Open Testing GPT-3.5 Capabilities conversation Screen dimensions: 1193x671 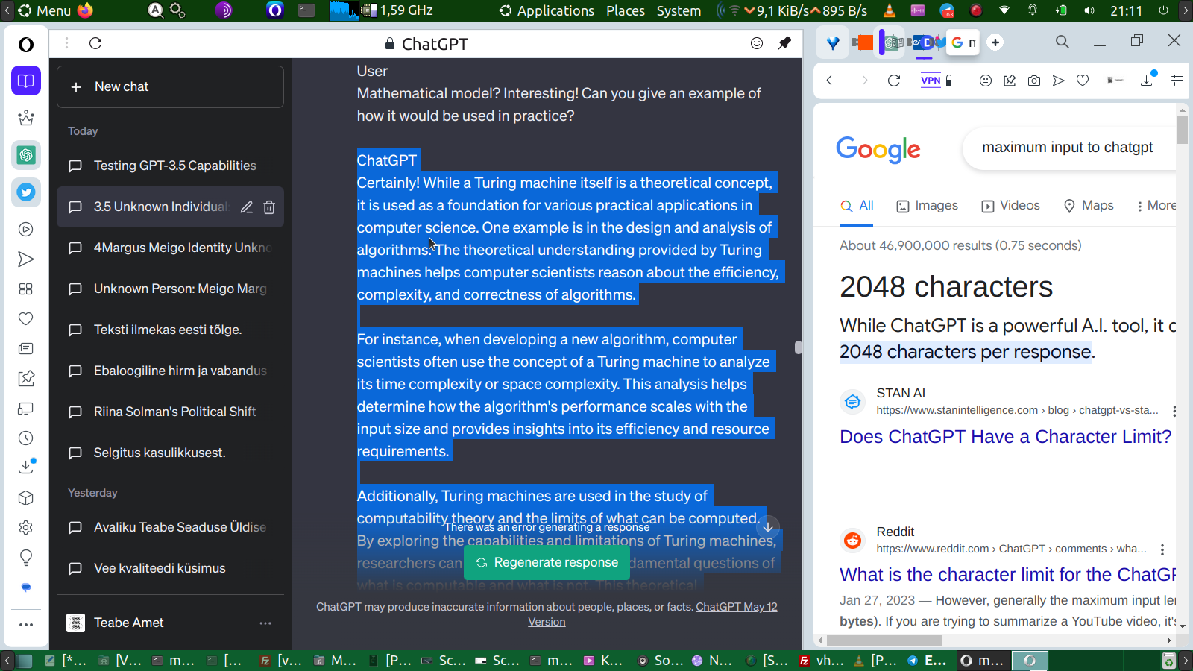tap(170, 166)
